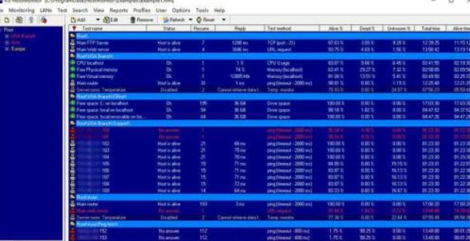Open the Monitoring menu

point(21,10)
